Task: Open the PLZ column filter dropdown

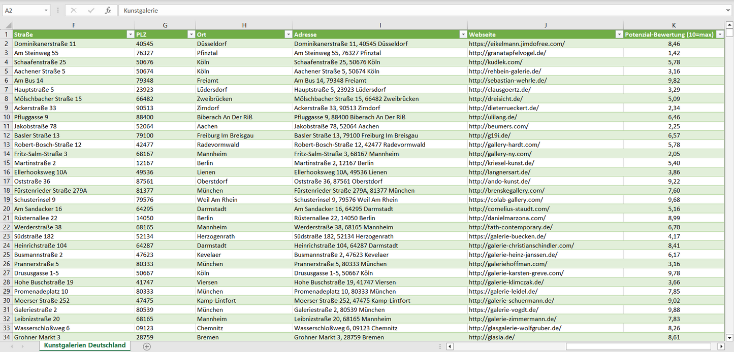Action: 191,34
